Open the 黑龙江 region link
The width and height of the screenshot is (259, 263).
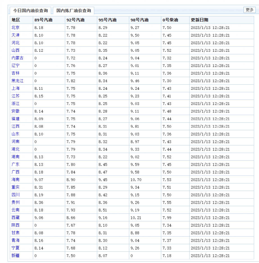pyautogui.click(x=17, y=81)
